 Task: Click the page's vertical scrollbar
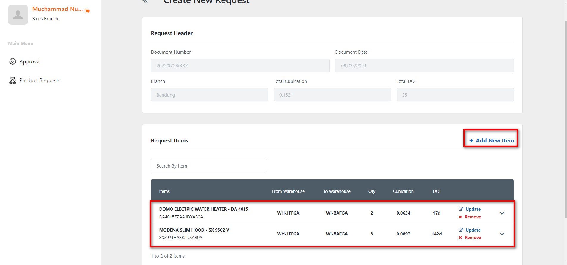click(x=566, y=119)
